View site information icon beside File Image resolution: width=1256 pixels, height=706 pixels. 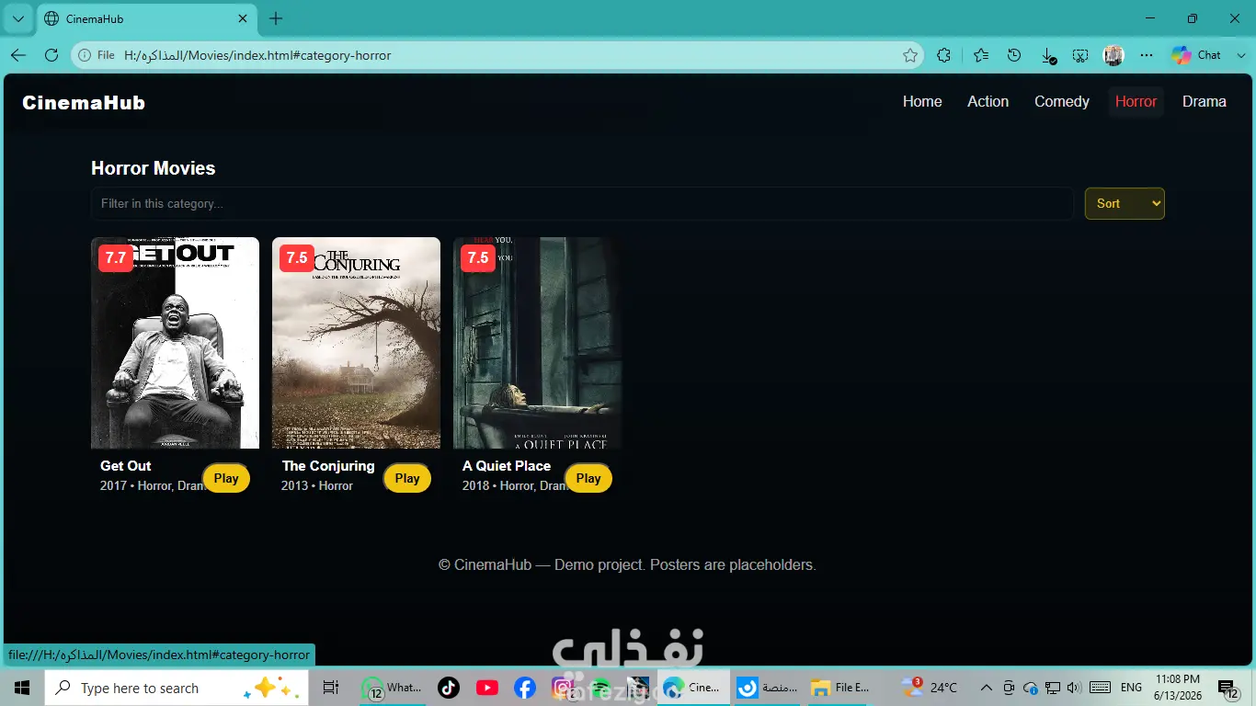(85, 55)
